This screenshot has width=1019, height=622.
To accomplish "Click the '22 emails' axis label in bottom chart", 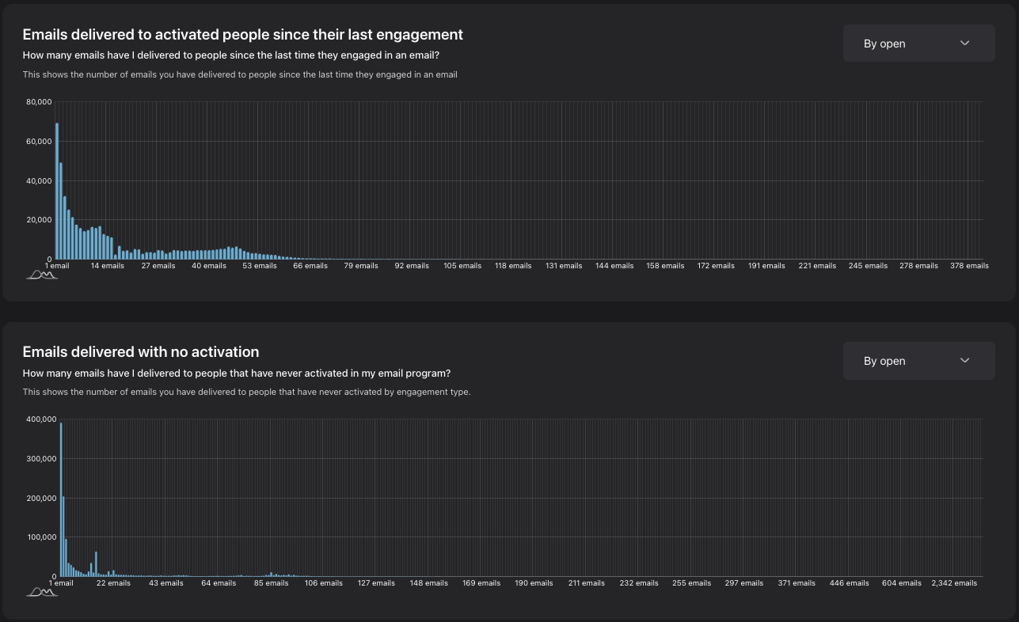I will pos(113,583).
